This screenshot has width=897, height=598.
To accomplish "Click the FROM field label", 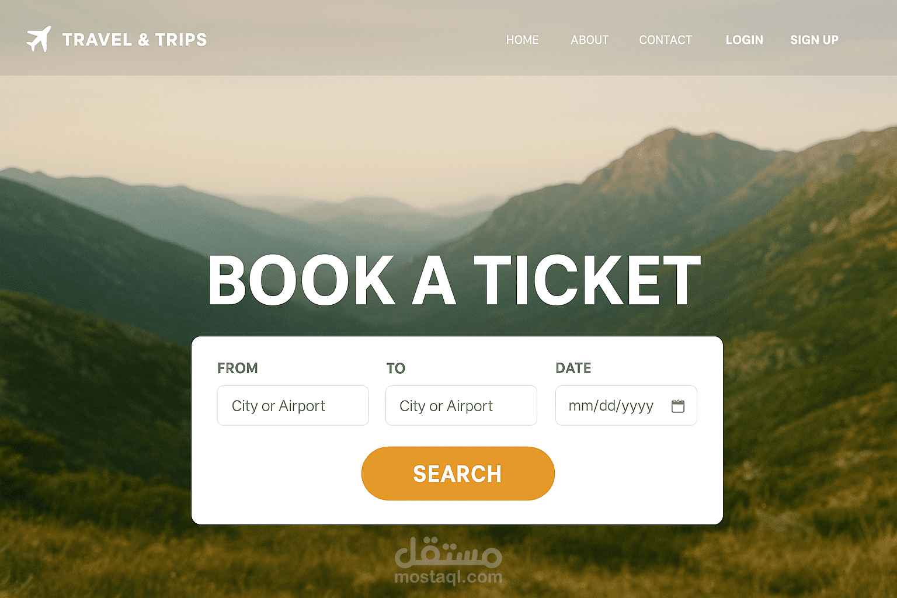I will (x=238, y=368).
